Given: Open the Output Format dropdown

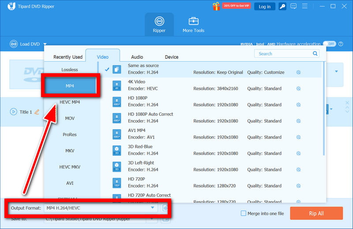Looking at the screenshot, I should coord(153,208).
